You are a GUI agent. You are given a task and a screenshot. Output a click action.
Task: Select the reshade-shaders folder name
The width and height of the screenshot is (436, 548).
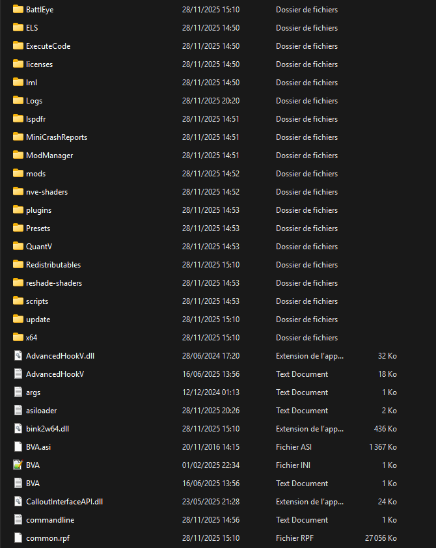click(x=54, y=283)
